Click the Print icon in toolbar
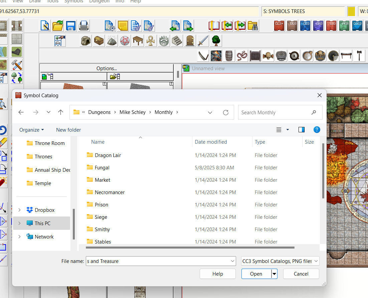Viewport: 368px width, 298px height. [x=83, y=26]
